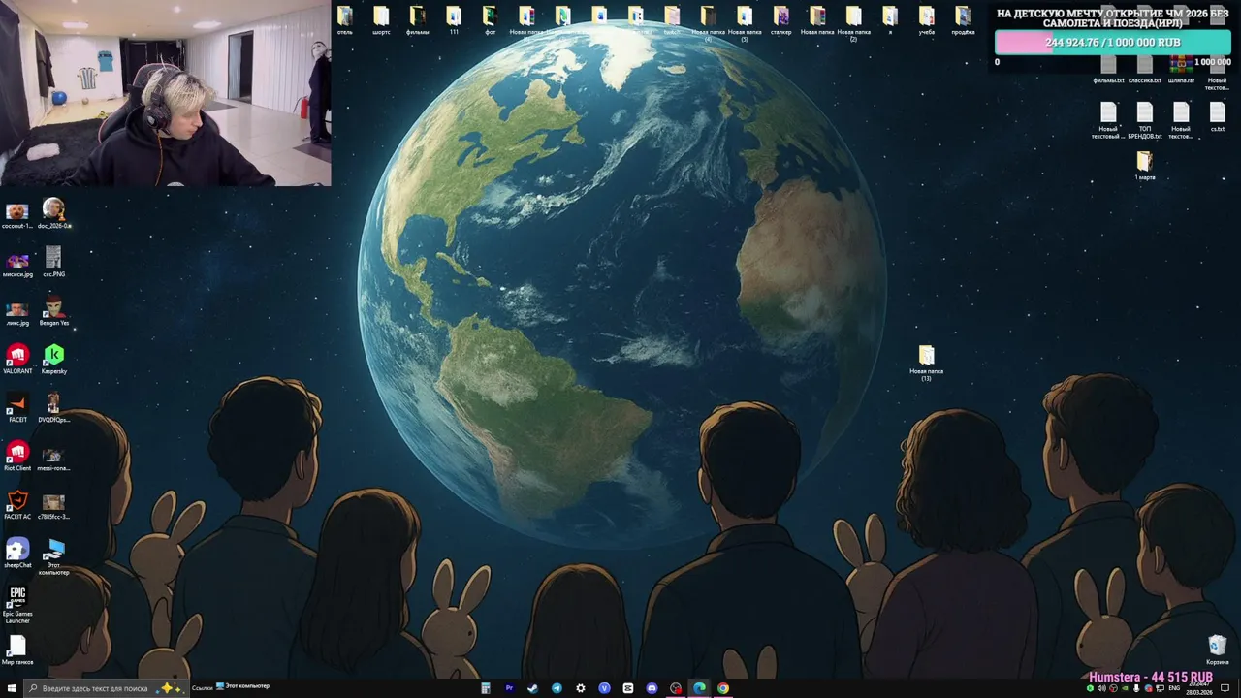Viewport: 1241px width, 698px height.
Task: Select the фильмы.txt text file
Action: click(x=1108, y=69)
